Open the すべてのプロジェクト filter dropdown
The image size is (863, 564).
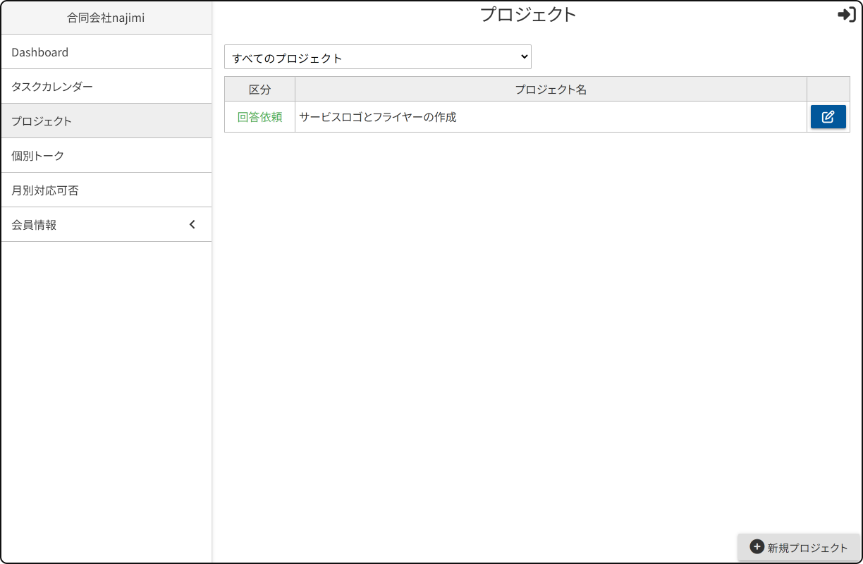[x=377, y=57]
